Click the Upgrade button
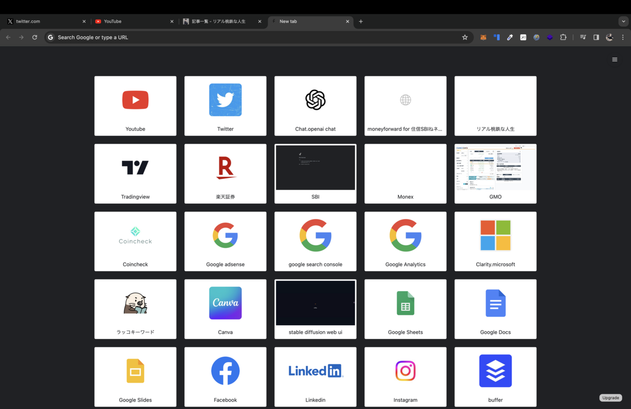Screen dimensions: 631x409 click(610, 398)
